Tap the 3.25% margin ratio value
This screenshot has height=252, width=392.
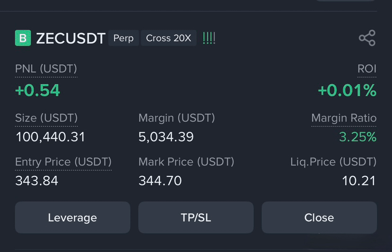358,137
